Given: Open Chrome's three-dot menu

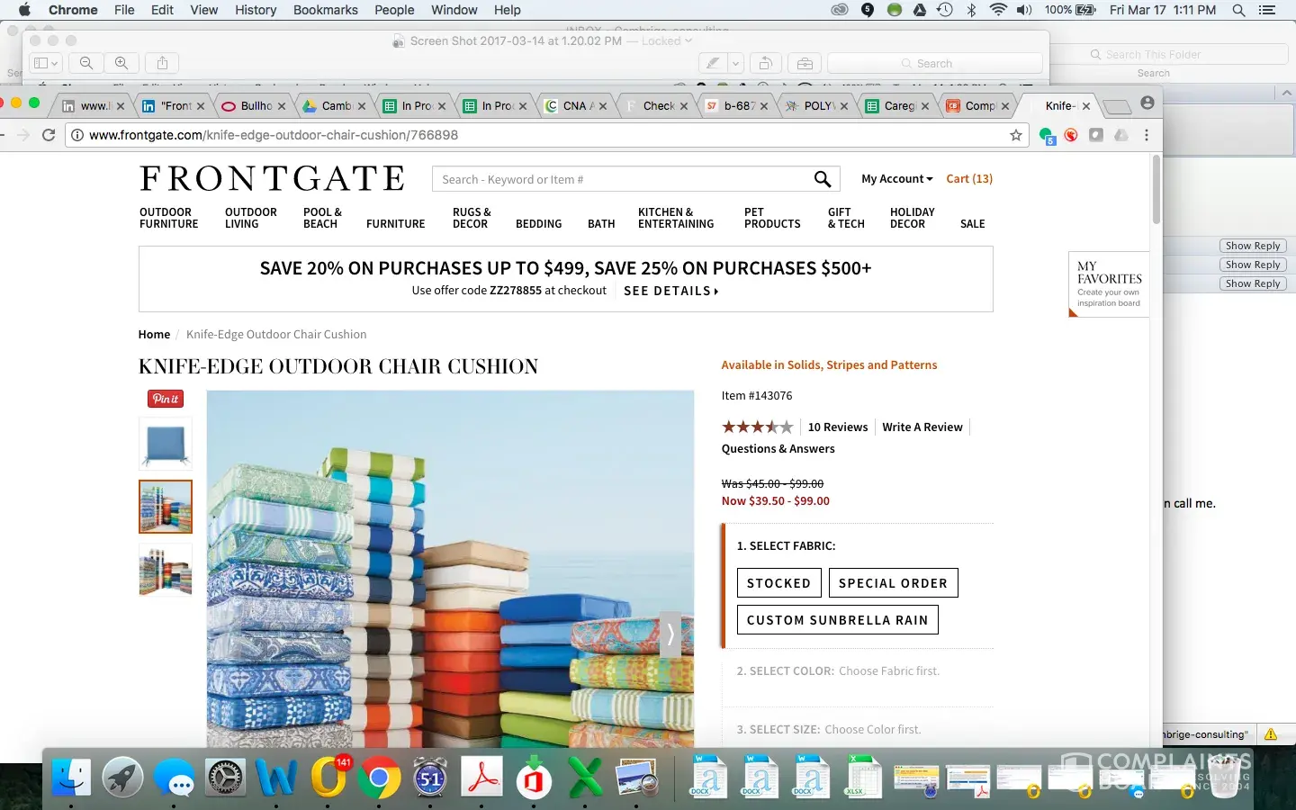Looking at the screenshot, I should click(x=1147, y=135).
